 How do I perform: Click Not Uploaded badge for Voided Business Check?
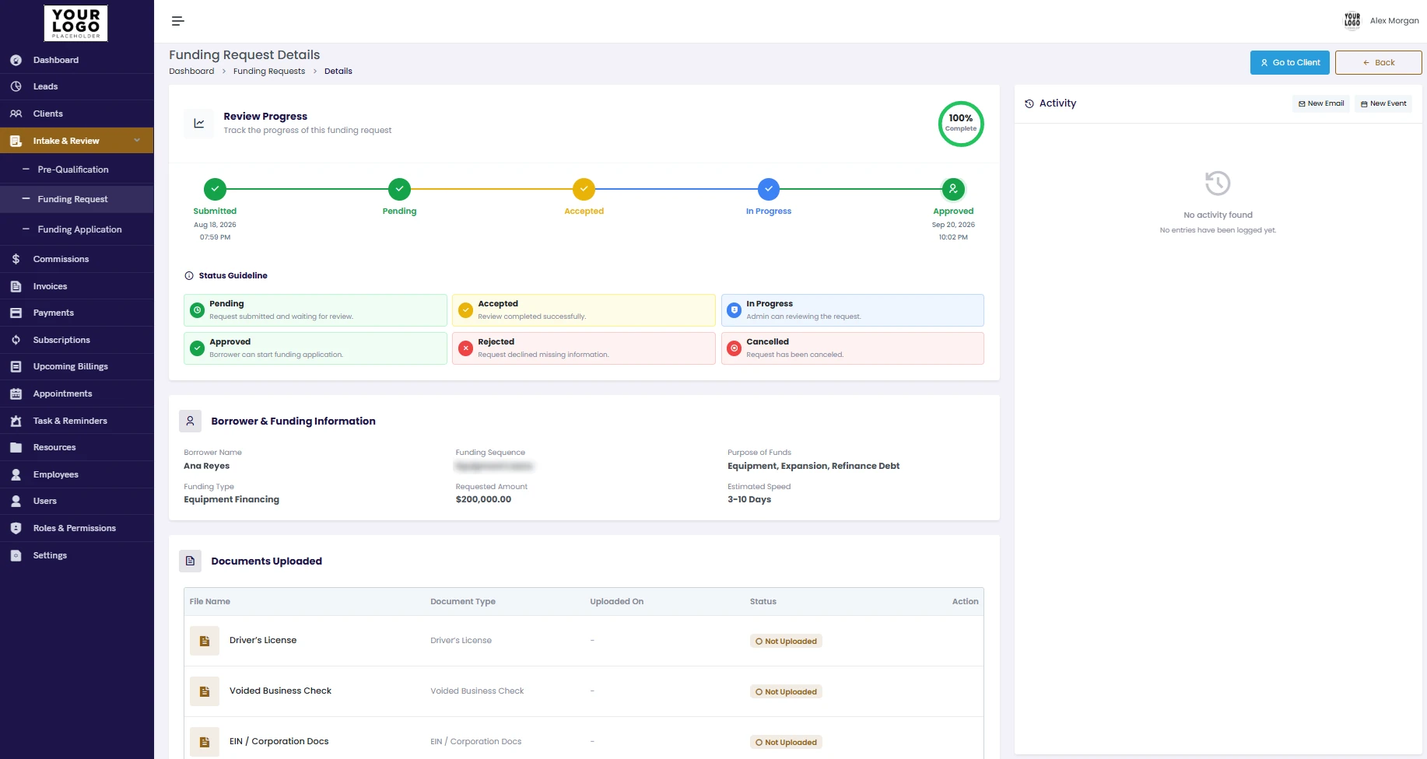coord(786,692)
